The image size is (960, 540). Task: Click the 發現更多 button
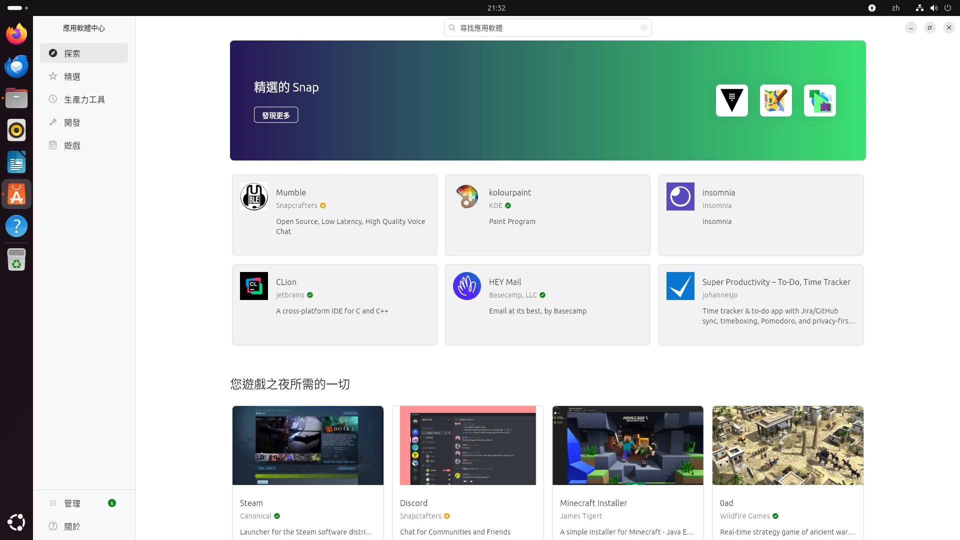(x=276, y=115)
